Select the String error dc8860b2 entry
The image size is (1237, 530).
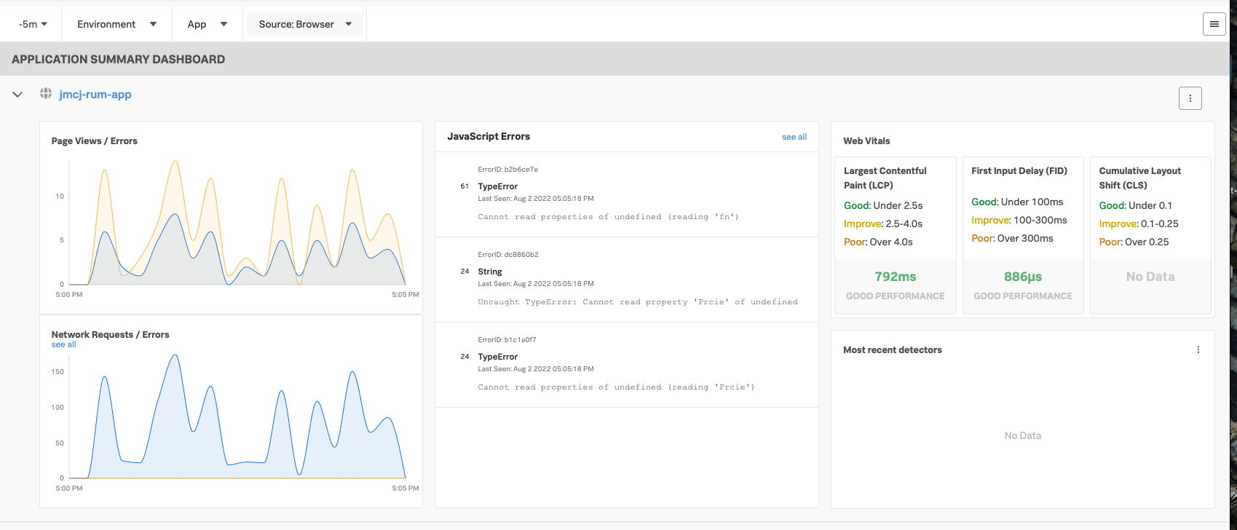pyautogui.click(x=490, y=272)
